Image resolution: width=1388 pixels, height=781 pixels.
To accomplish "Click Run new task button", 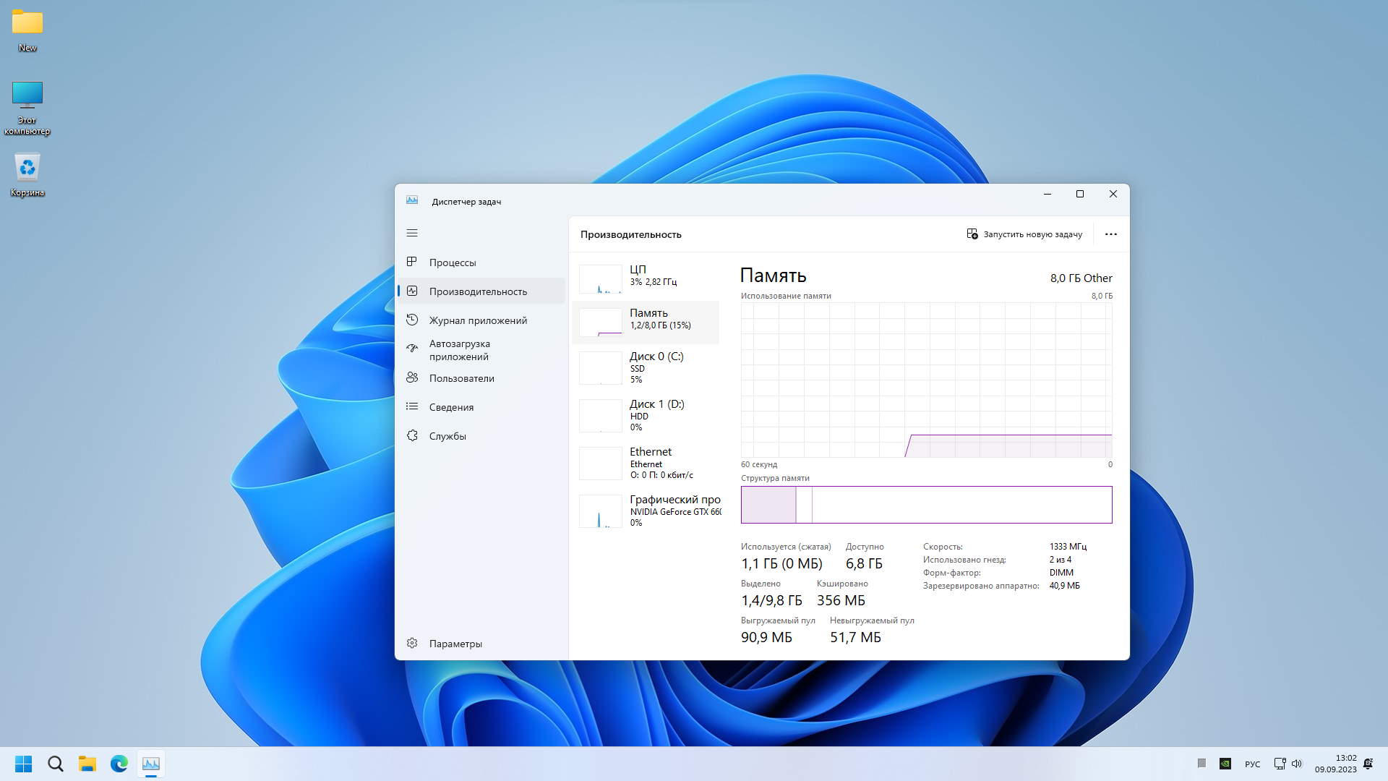I will pyautogui.click(x=1024, y=234).
